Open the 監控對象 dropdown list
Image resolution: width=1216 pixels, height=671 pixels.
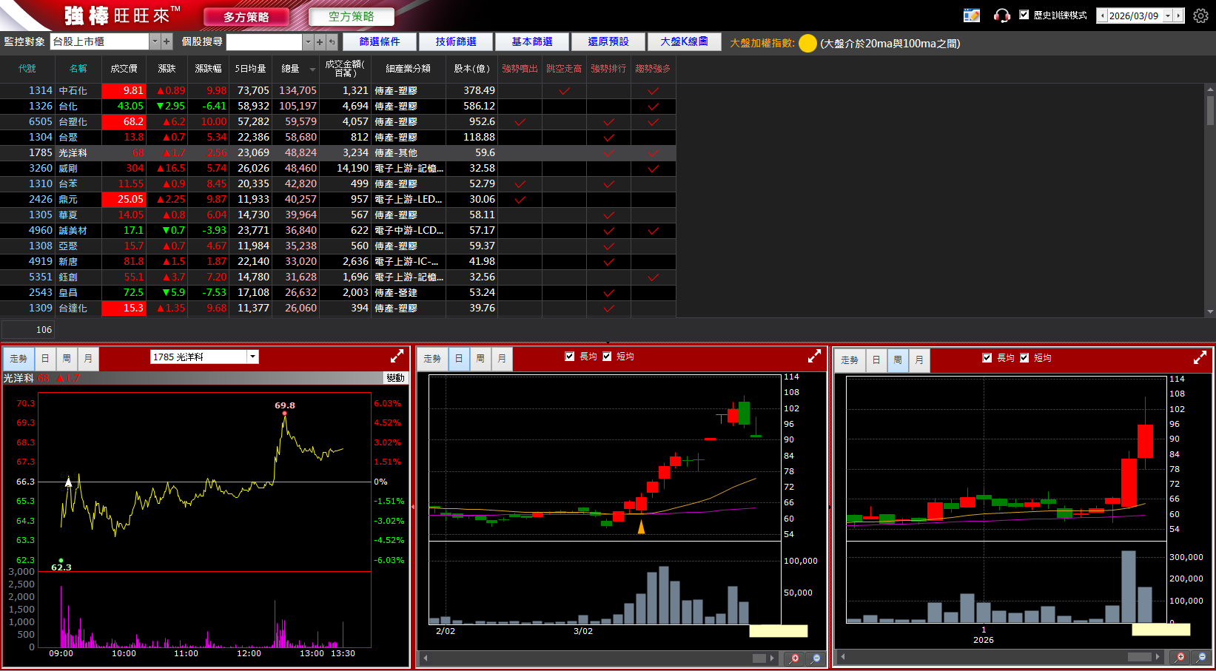coord(155,42)
